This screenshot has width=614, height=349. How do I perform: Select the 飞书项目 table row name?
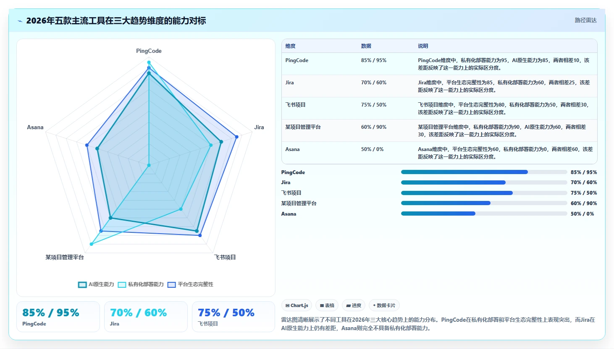[x=296, y=105]
